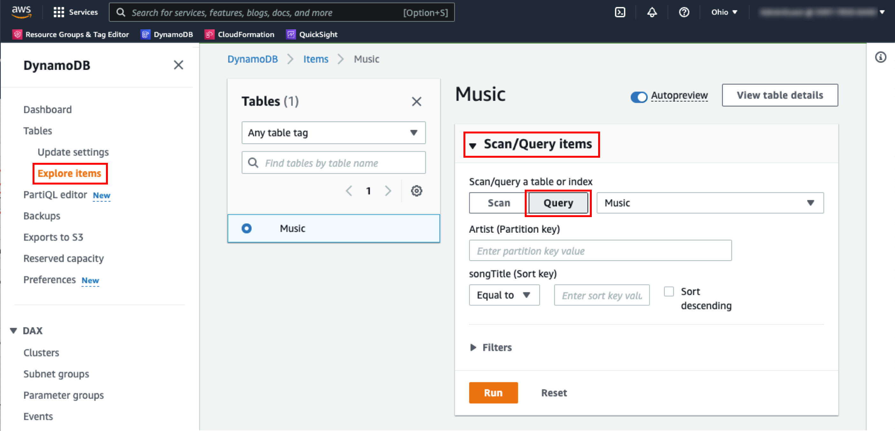Open PartiQL editor in sidebar
Image resolution: width=895 pixels, height=431 pixels.
[x=55, y=195]
